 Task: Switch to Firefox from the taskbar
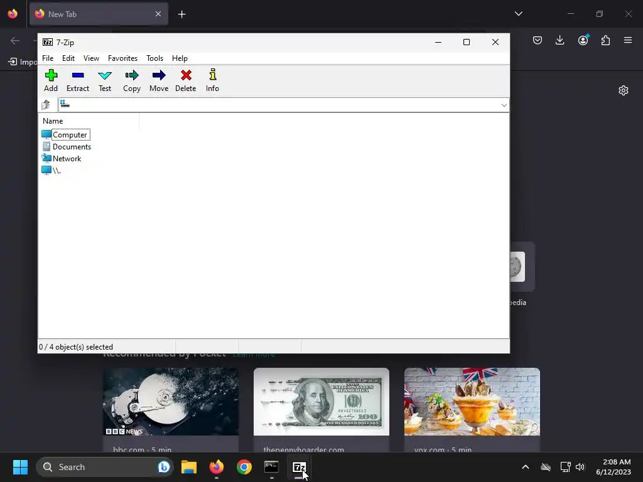coord(217,467)
